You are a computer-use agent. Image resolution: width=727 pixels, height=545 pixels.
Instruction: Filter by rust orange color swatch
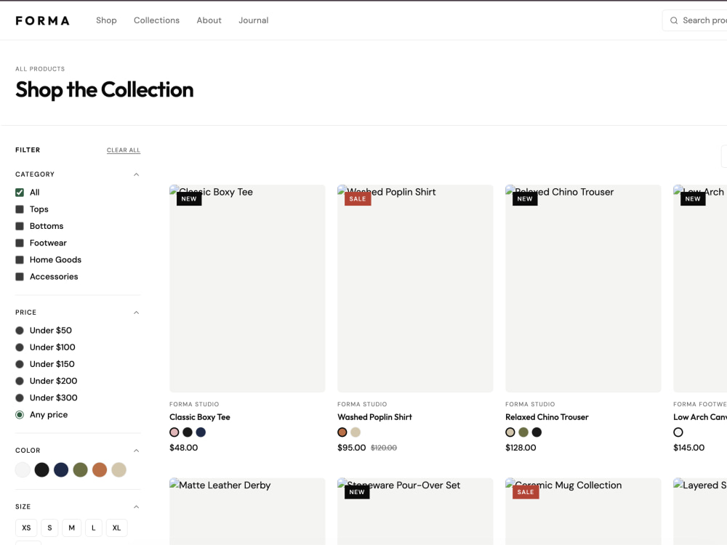pyautogui.click(x=100, y=469)
